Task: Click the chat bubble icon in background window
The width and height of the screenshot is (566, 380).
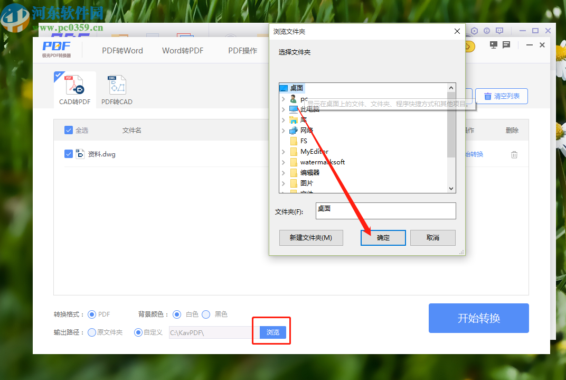Action: (x=499, y=31)
